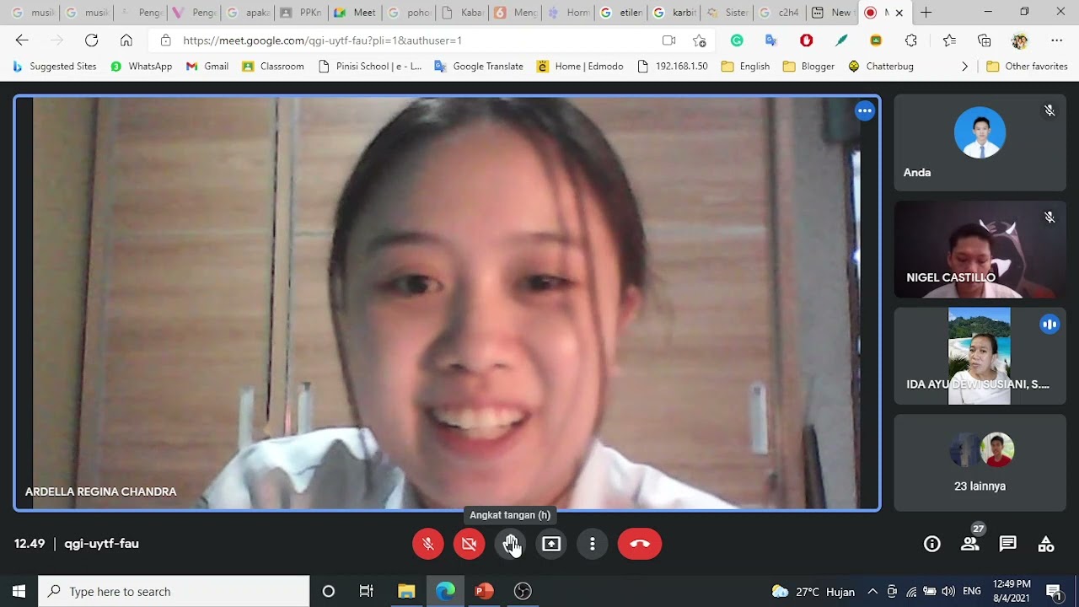1079x607 pixels.
Task: Select the Nigel Castillo video tile
Action: [x=980, y=250]
